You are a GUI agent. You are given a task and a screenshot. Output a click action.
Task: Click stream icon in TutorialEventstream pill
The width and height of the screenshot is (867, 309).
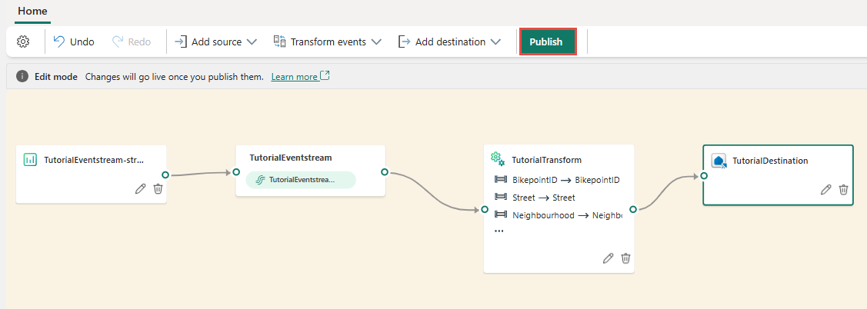[x=259, y=180]
